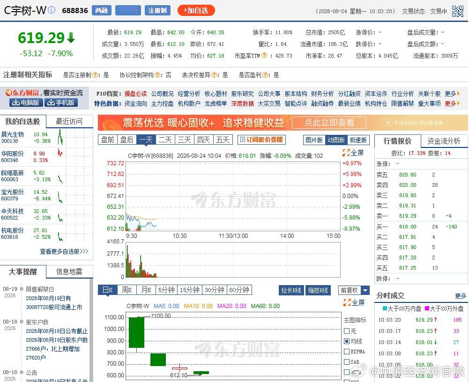This screenshot has height=382, width=469.
Task: Select the 无 indicator option
Action: 347,331
